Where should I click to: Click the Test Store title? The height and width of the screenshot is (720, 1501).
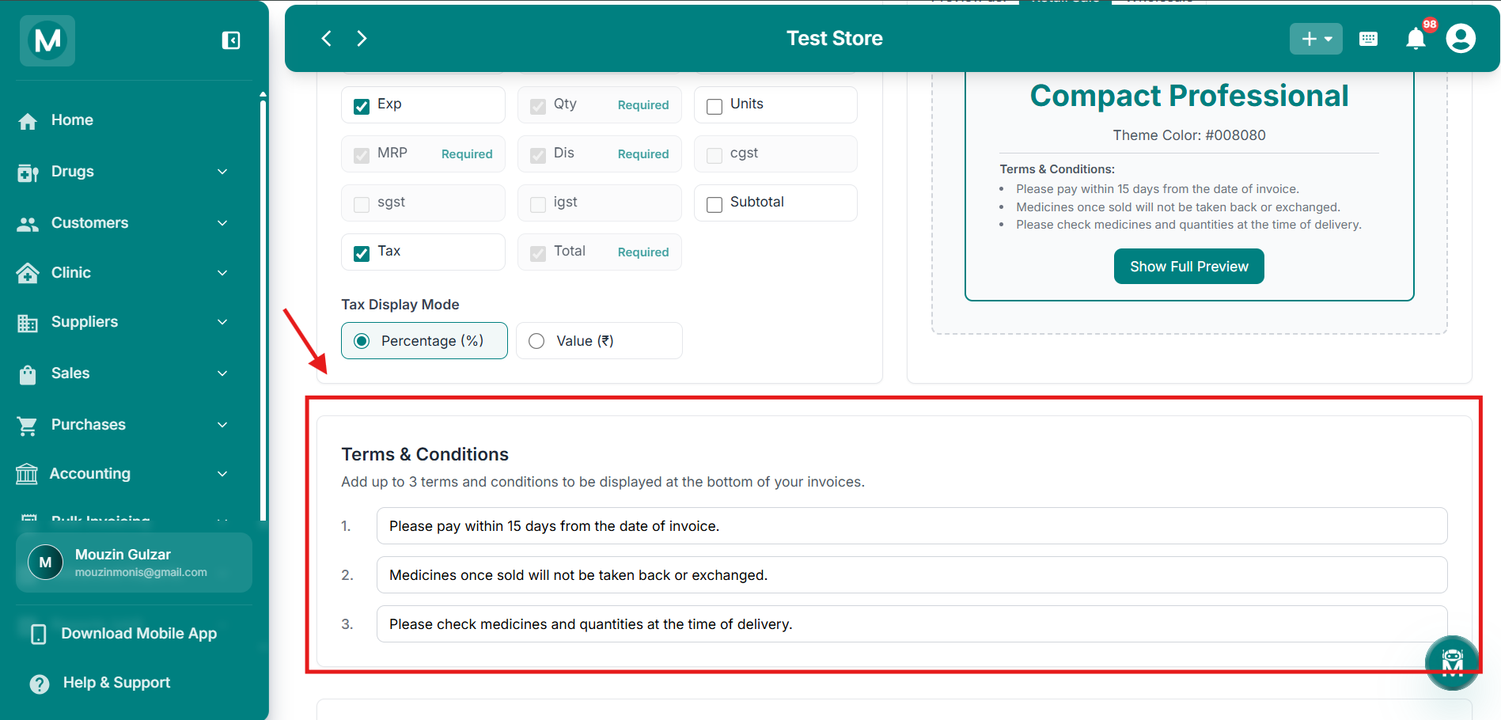[835, 38]
